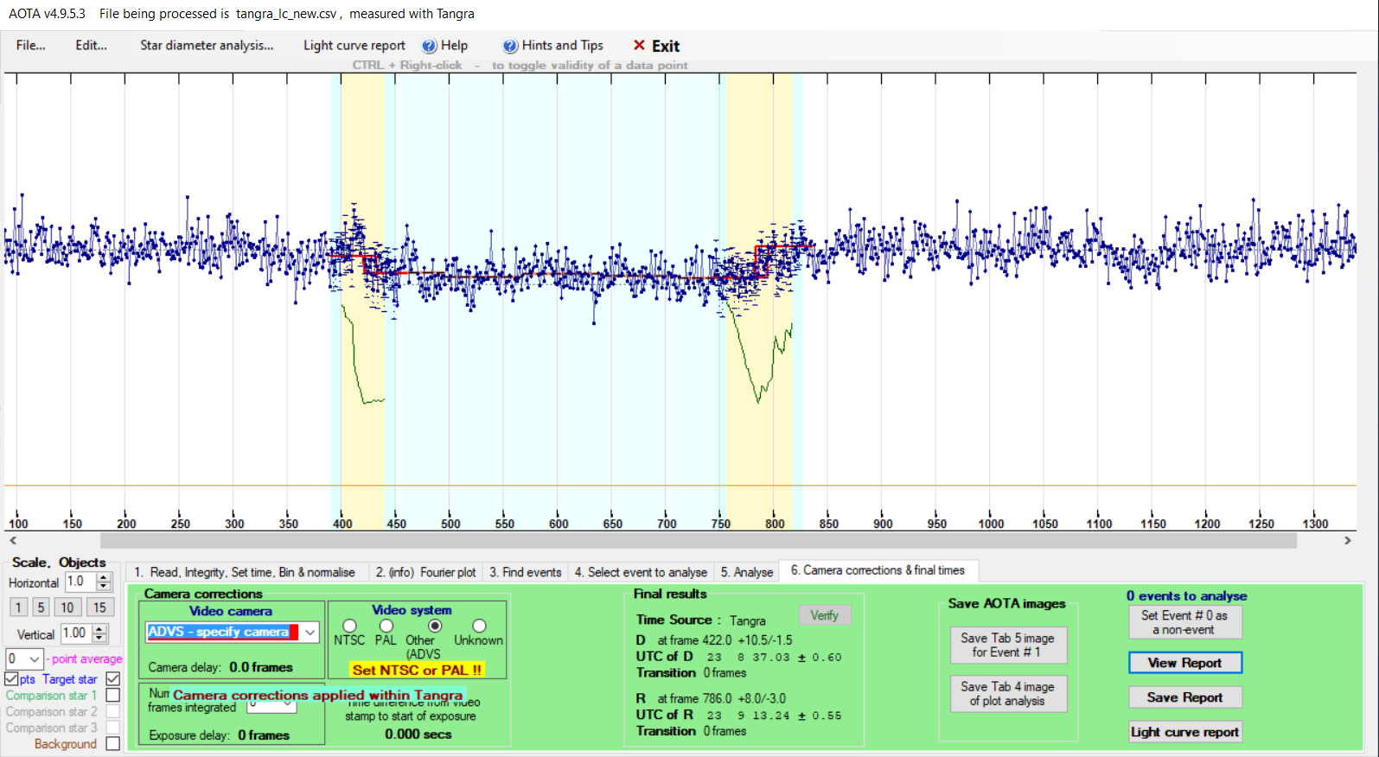
Task: Decrease Vertical scale with the down arrow
Action: point(100,639)
